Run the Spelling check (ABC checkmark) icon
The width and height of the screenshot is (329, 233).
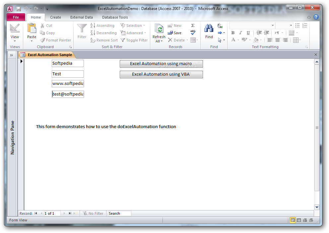tap(193, 33)
